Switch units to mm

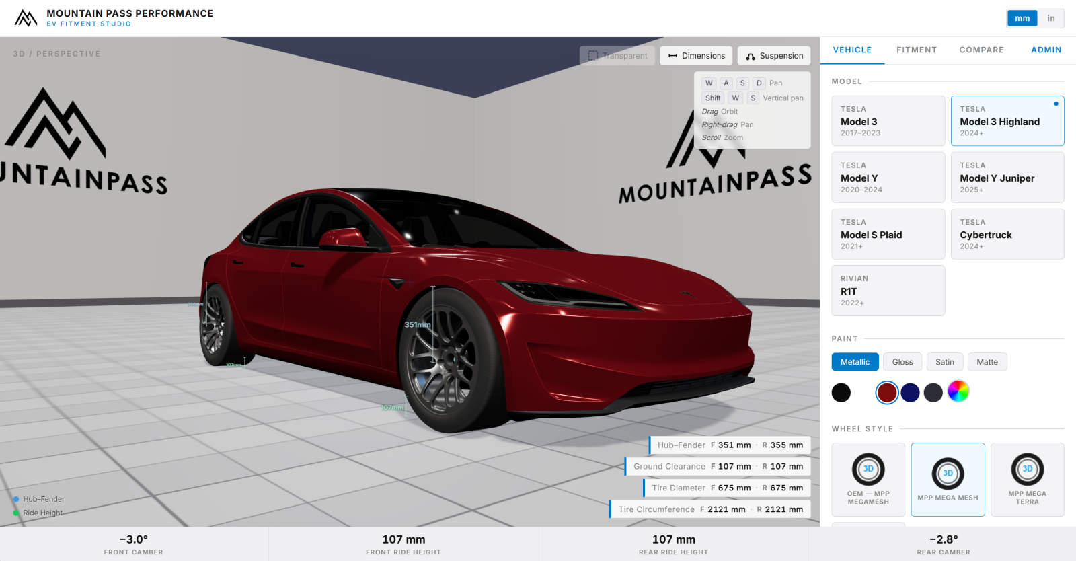(x=1022, y=18)
